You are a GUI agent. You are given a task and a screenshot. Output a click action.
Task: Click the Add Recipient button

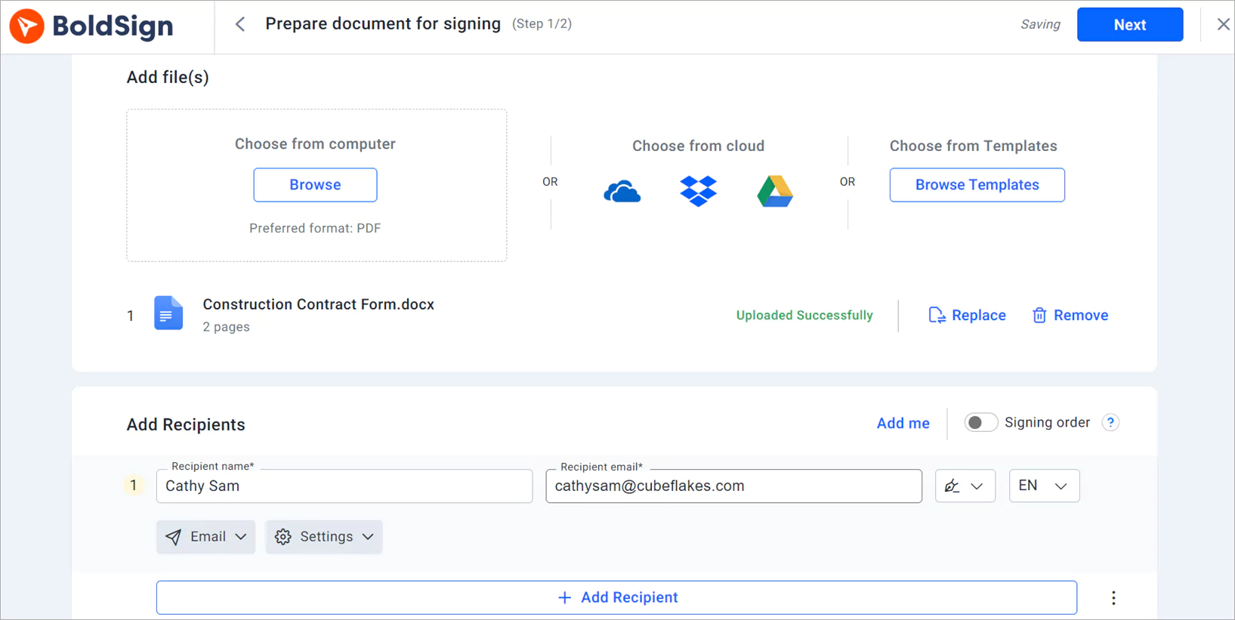pyautogui.click(x=616, y=597)
